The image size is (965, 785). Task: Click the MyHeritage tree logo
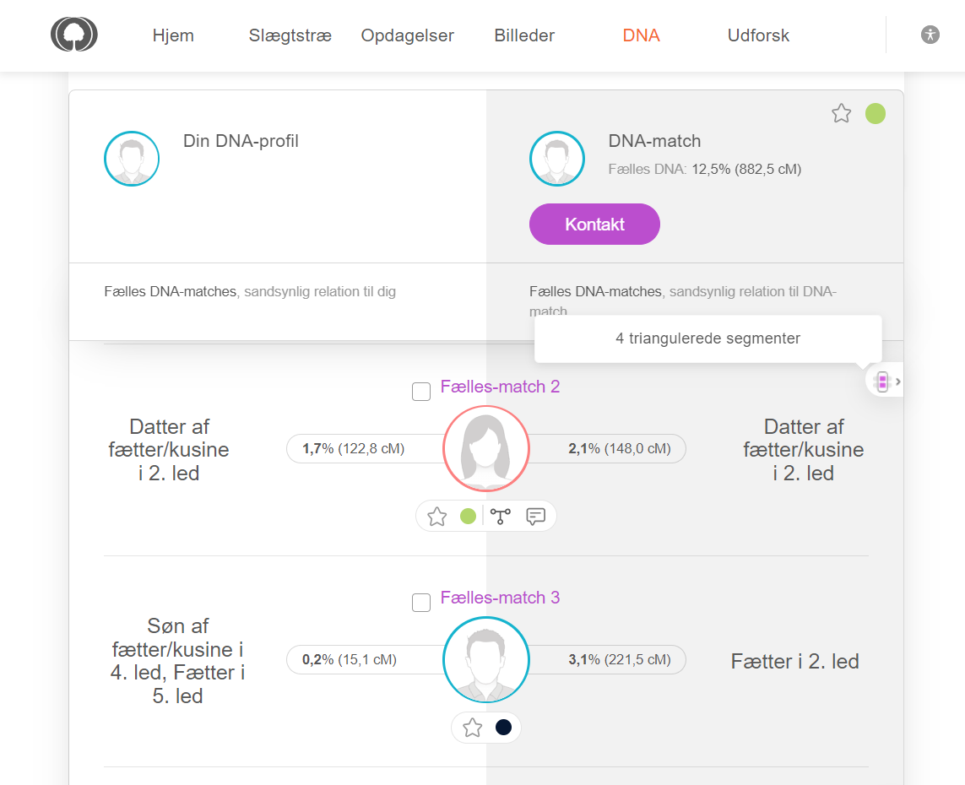[73, 35]
